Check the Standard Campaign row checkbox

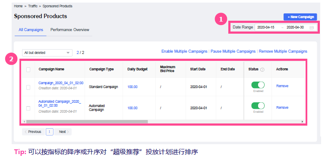pos(28,88)
